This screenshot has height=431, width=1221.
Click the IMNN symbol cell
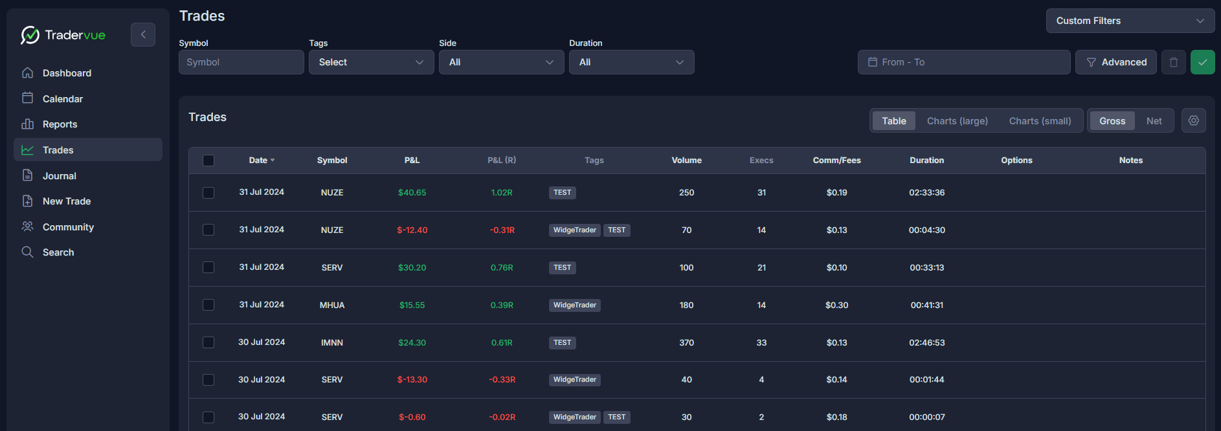[332, 343]
